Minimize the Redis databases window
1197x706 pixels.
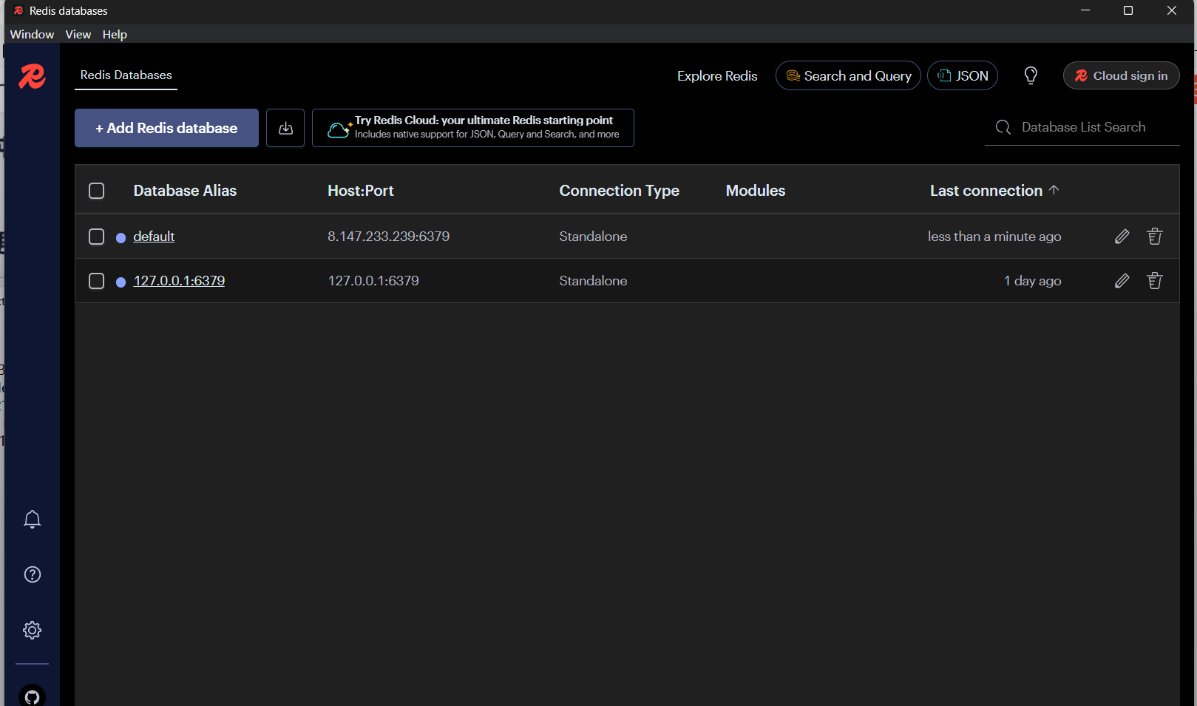coord(1085,10)
